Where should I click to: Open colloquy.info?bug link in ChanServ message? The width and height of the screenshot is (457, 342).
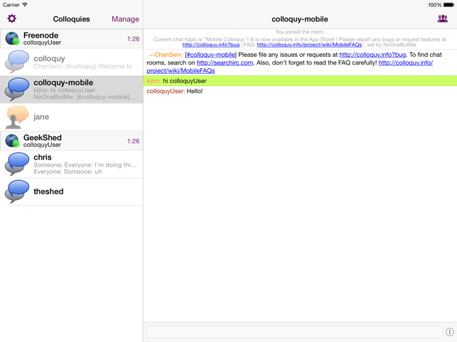(372, 55)
